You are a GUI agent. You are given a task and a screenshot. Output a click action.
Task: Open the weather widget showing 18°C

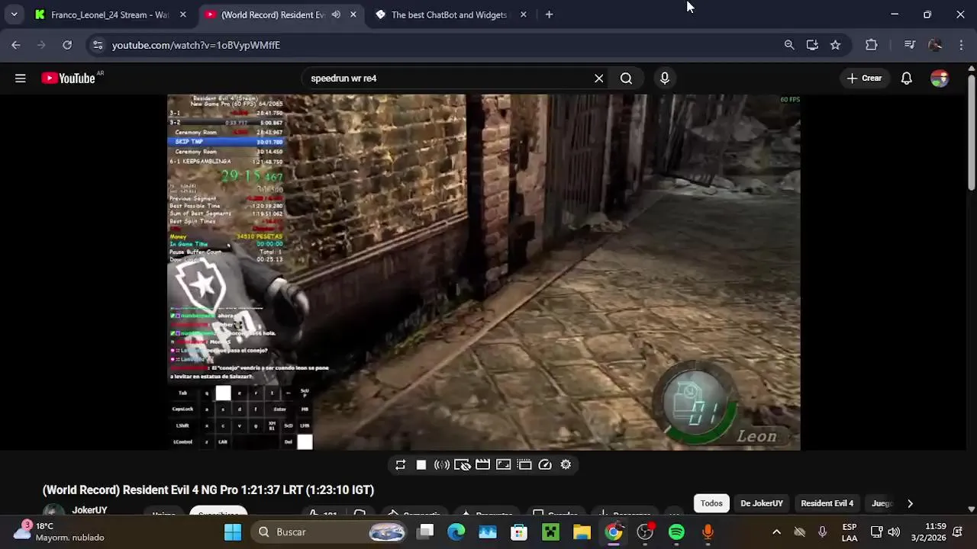pos(58,531)
